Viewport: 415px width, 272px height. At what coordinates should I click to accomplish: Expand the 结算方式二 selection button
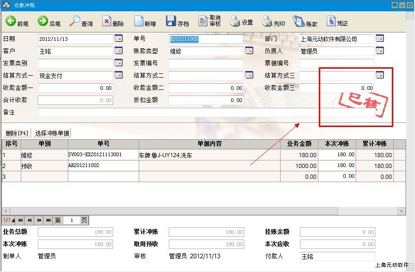point(249,75)
